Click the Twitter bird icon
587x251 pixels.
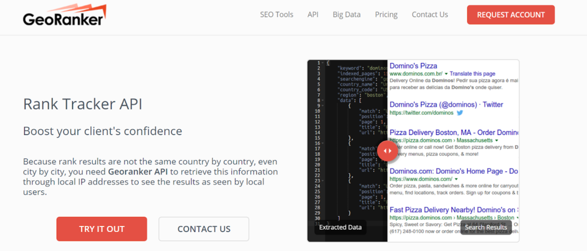click(460, 113)
